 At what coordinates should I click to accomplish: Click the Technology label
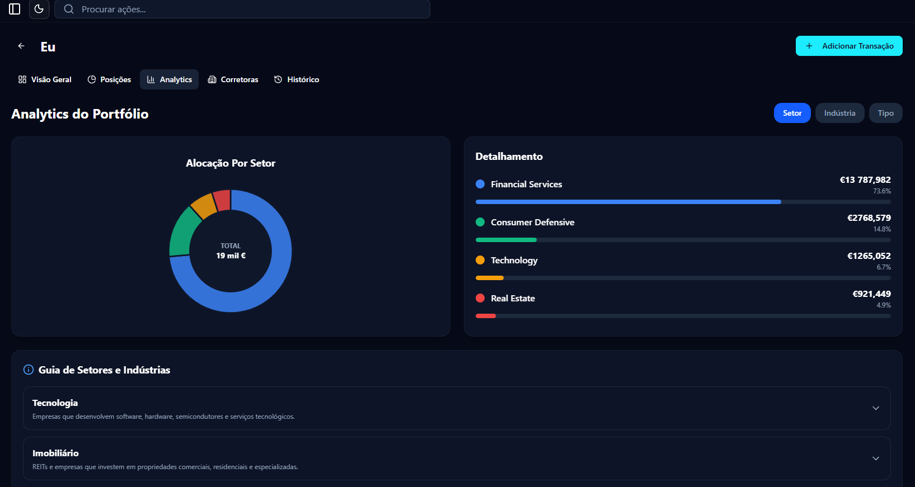point(514,260)
